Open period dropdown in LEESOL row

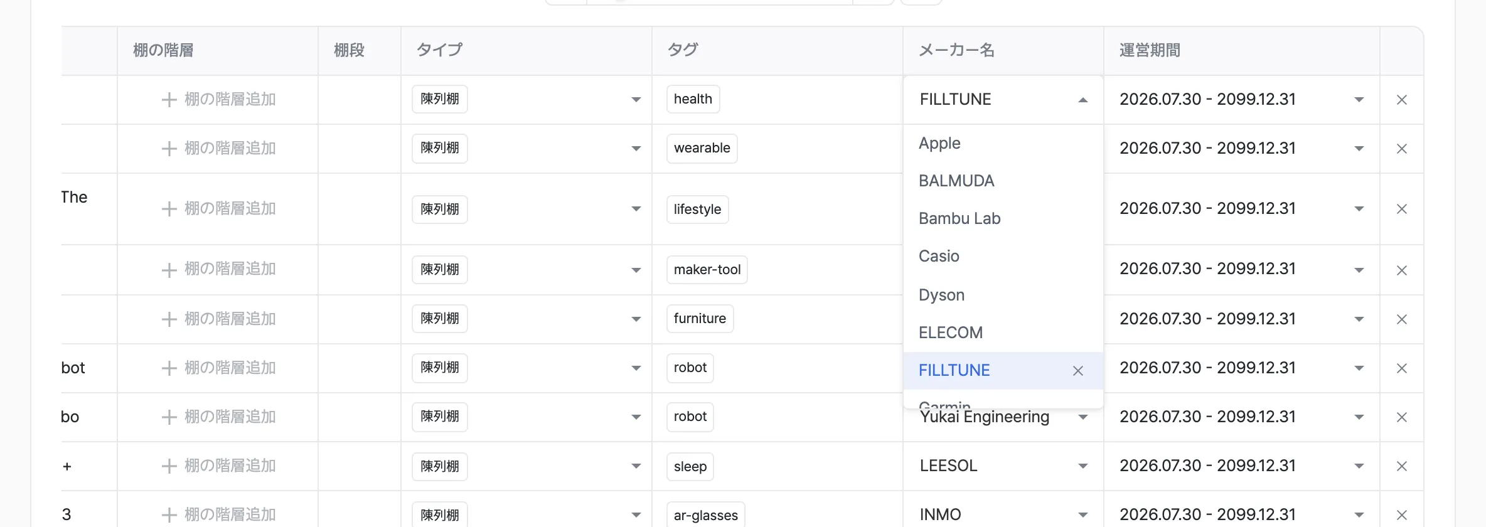click(1359, 466)
